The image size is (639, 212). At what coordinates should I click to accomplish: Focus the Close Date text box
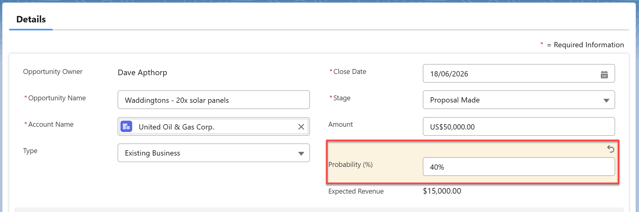click(510, 74)
